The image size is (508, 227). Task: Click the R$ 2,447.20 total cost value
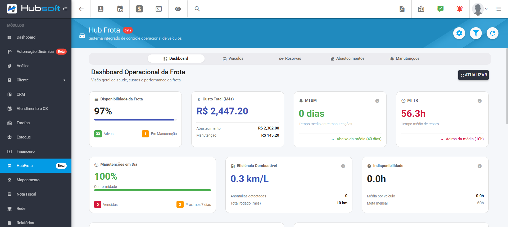(x=222, y=111)
